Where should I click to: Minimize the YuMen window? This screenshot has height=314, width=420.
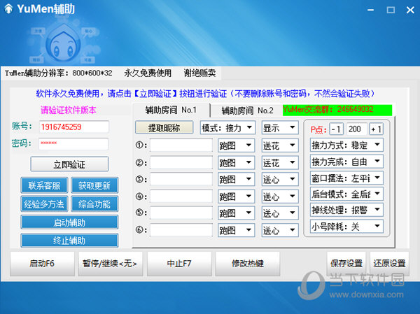(x=371, y=10)
